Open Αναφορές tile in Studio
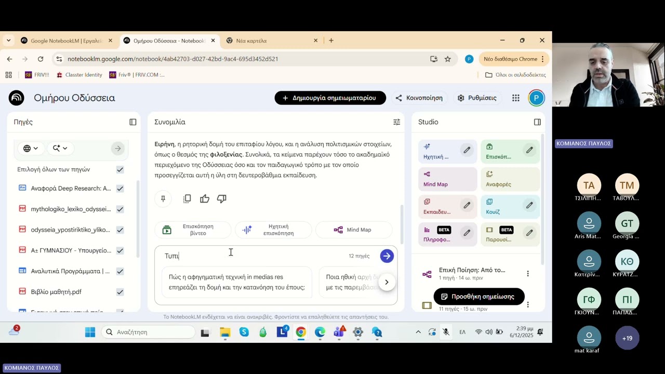The image size is (665, 374). pyautogui.click(x=510, y=179)
